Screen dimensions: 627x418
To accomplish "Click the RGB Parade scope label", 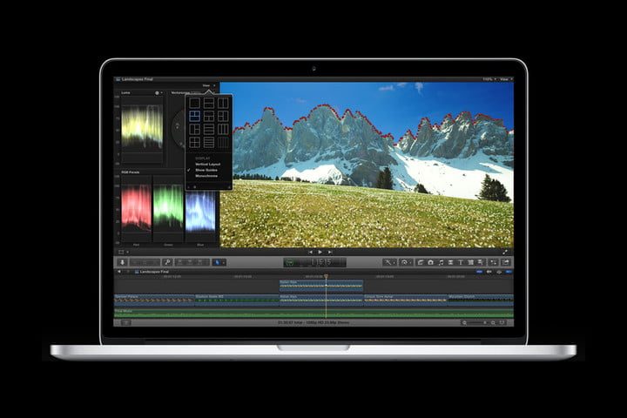I will click(x=131, y=172).
